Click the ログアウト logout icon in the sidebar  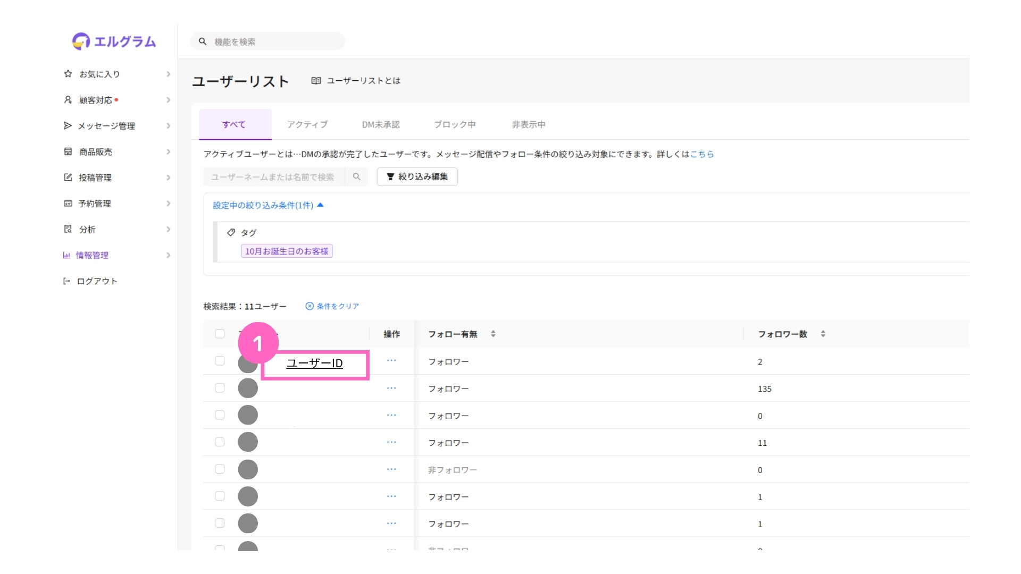click(67, 281)
